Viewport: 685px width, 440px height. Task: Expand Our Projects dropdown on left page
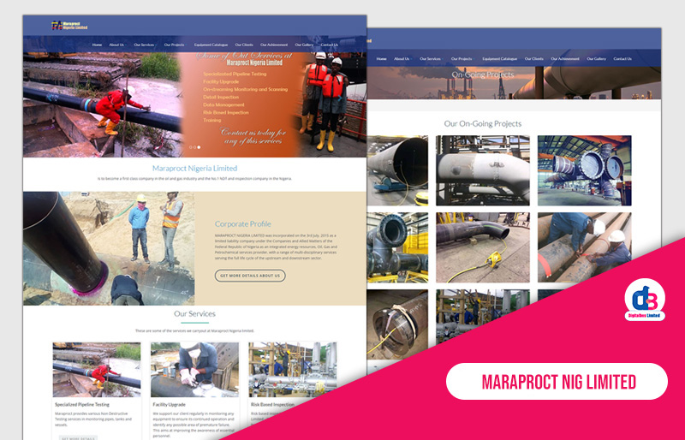pyautogui.click(x=175, y=45)
